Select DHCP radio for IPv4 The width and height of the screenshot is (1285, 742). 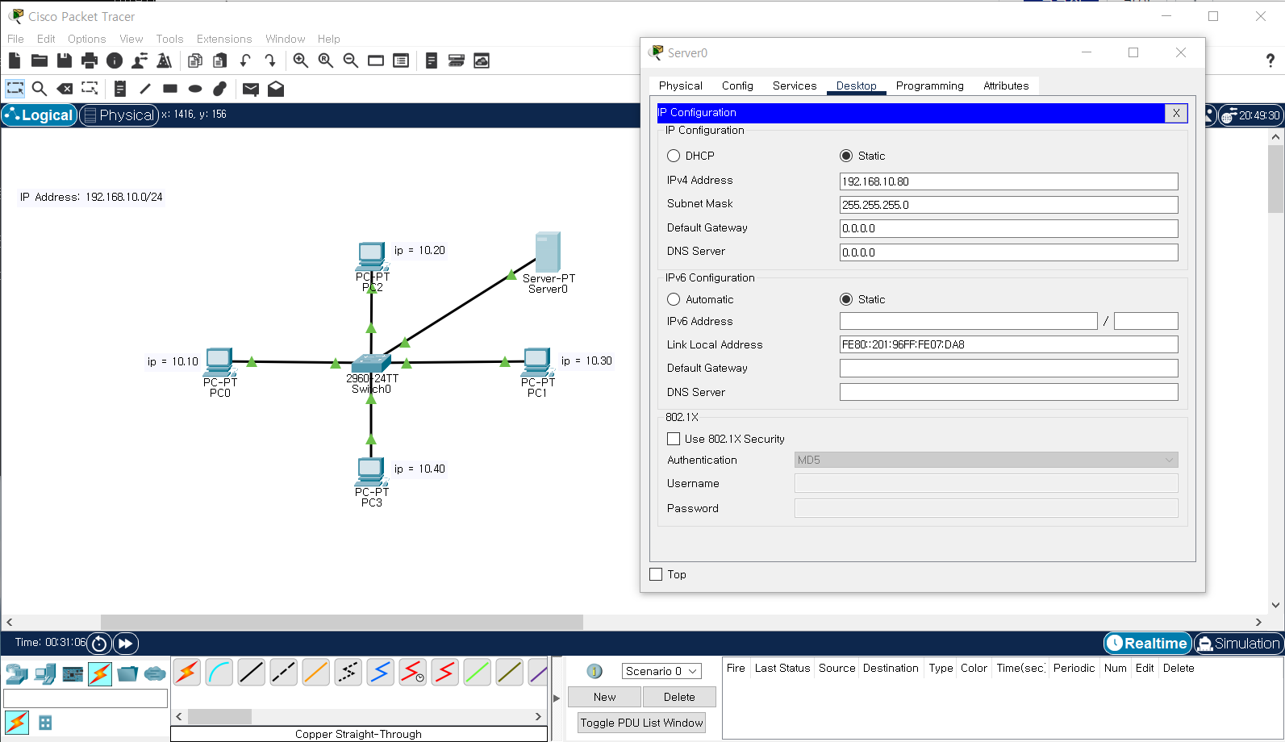pyautogui.click(x=674, y=156)
